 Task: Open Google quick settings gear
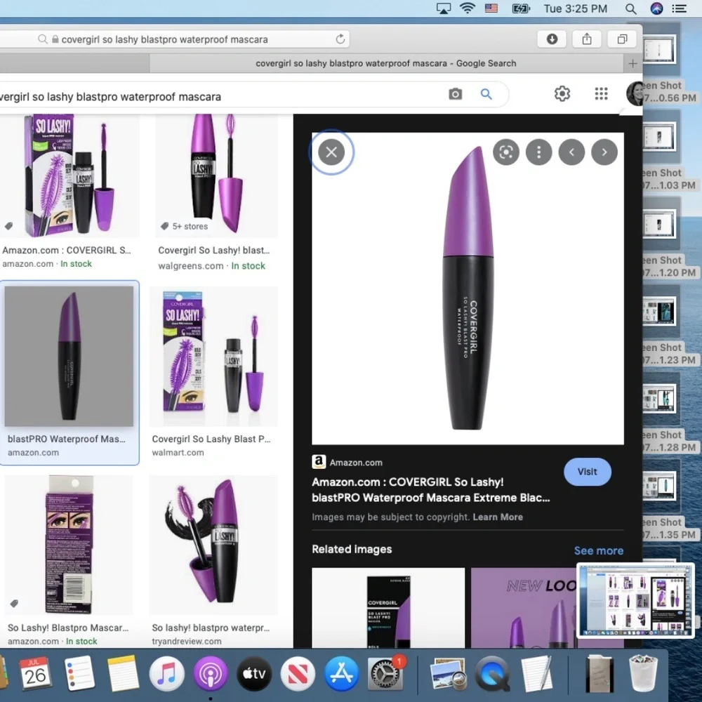[562, 93]
